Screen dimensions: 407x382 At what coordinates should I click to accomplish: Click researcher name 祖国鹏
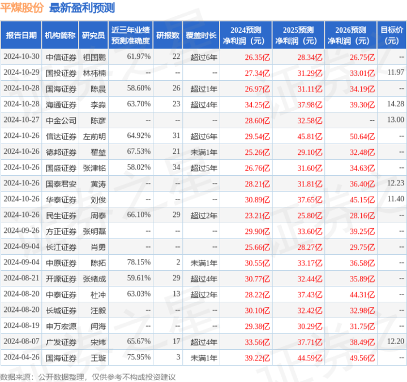(94, 57)
